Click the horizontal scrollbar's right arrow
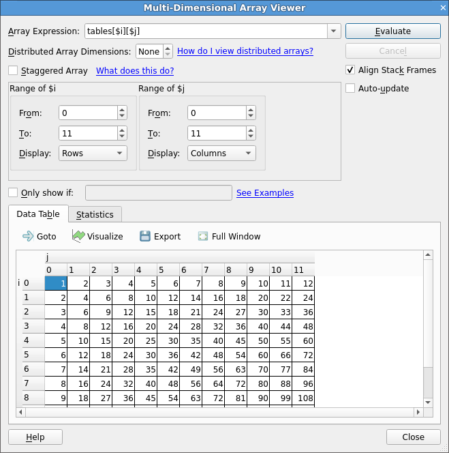 point(418,412)
